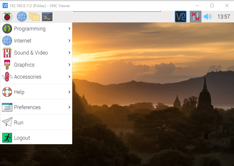Click the Run paper plane icon

(7, 122)
